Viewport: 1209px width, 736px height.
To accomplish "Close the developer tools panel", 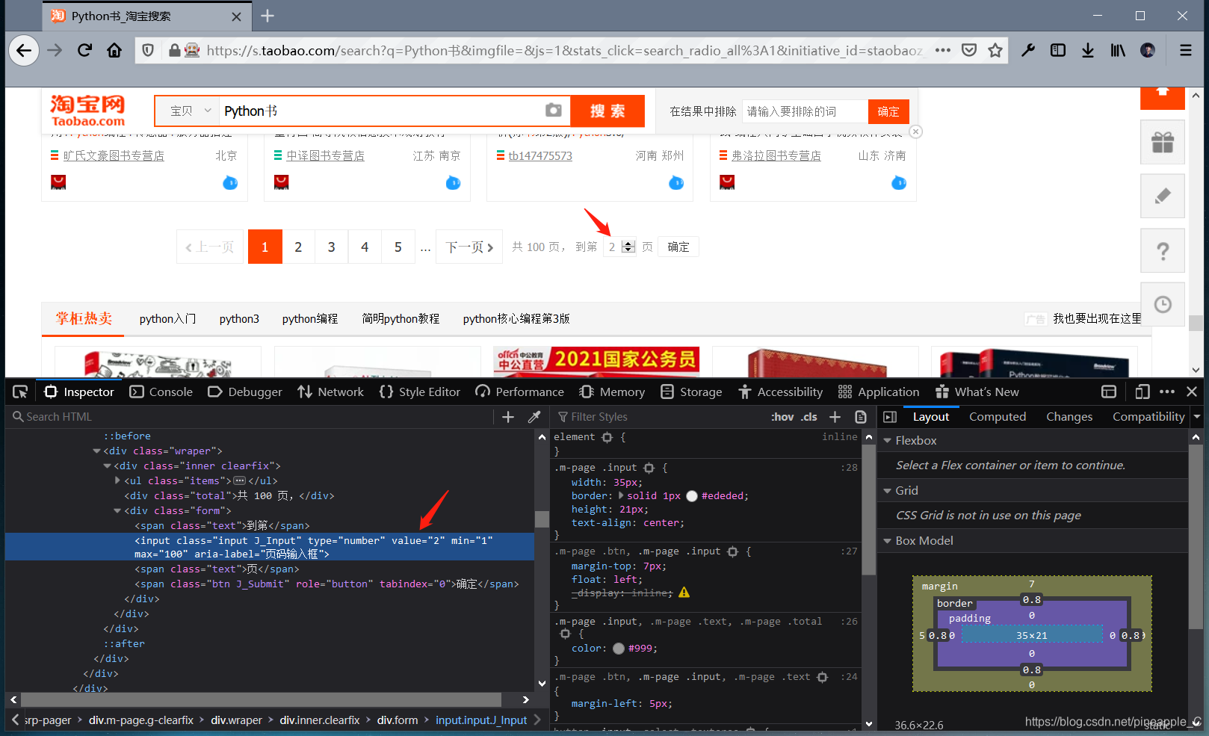I will pos(1192,392).
